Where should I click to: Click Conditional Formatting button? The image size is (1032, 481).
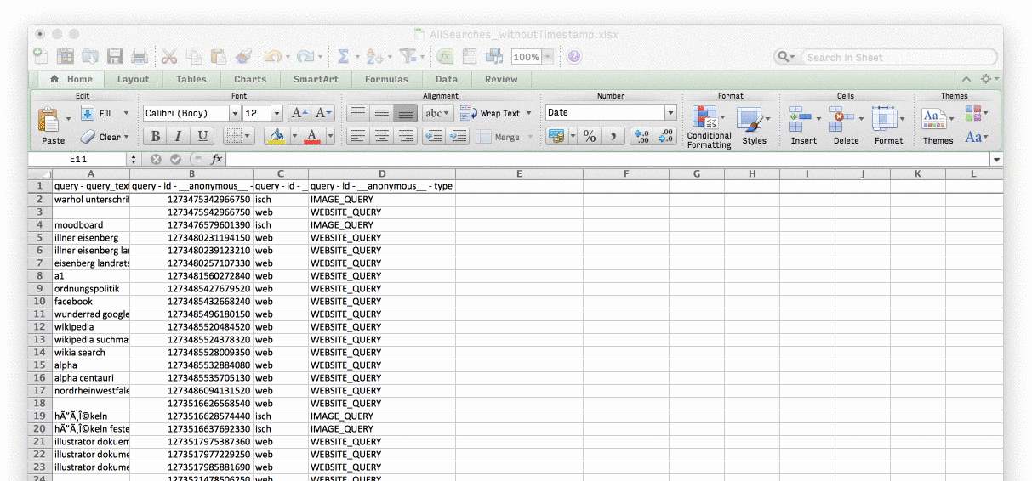coord(709,127)
